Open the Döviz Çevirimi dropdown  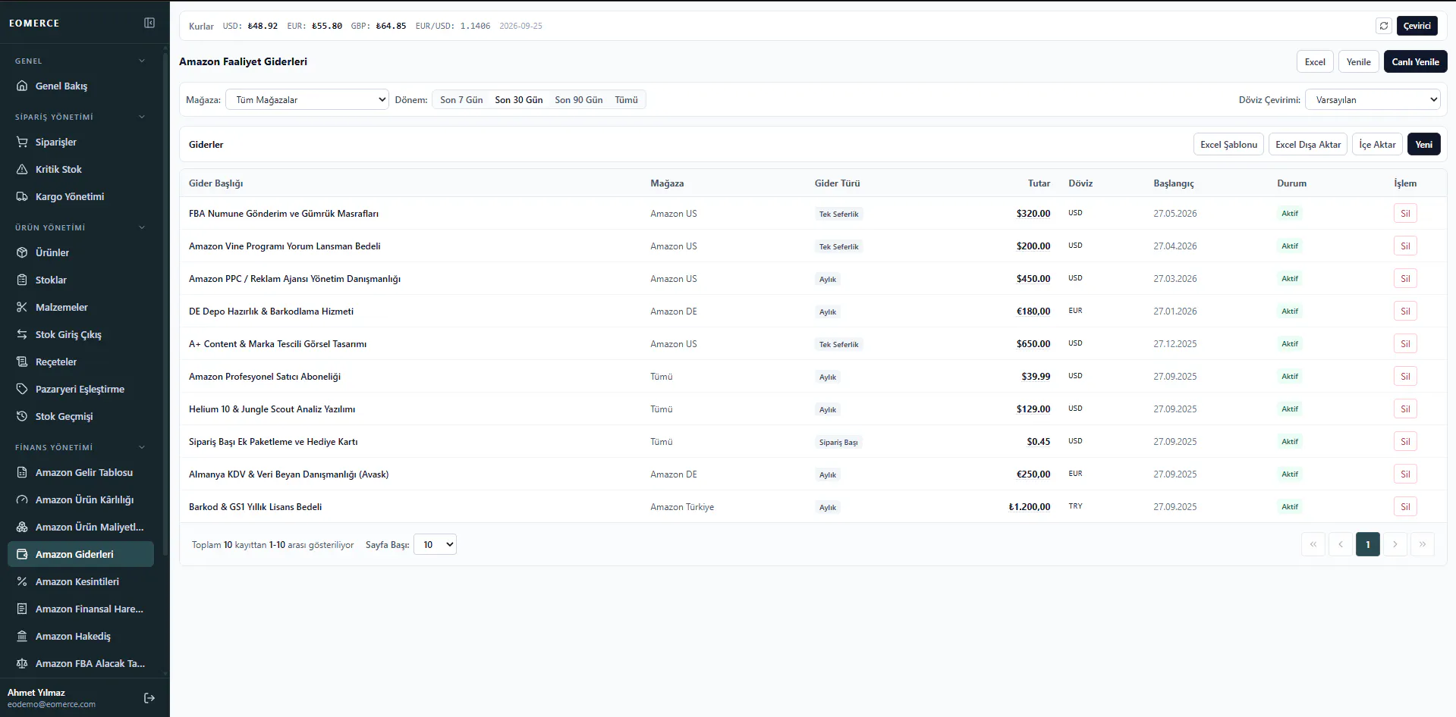(1373, 99)
